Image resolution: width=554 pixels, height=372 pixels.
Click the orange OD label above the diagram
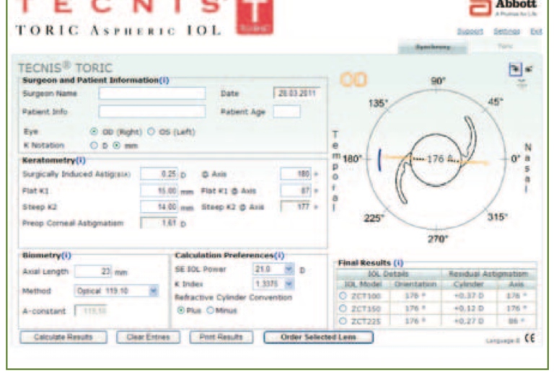click(x=353, y=79)
